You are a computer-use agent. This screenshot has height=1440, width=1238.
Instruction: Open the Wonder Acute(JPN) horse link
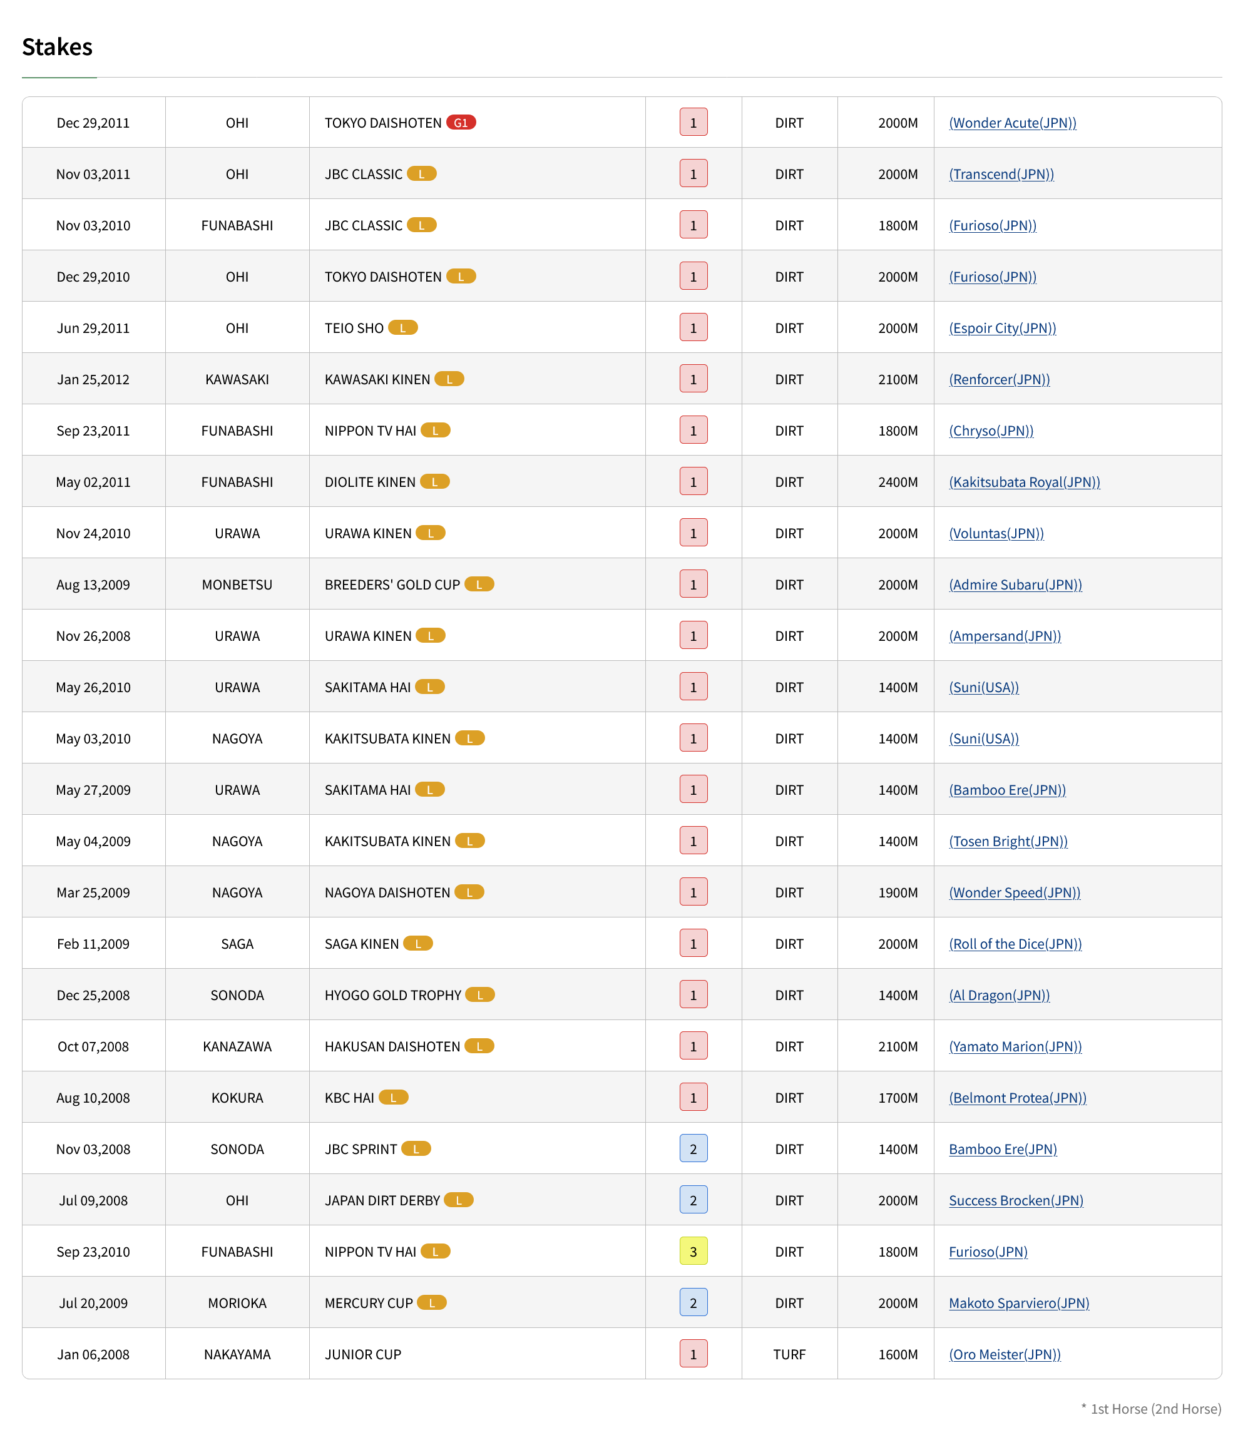1012,123
